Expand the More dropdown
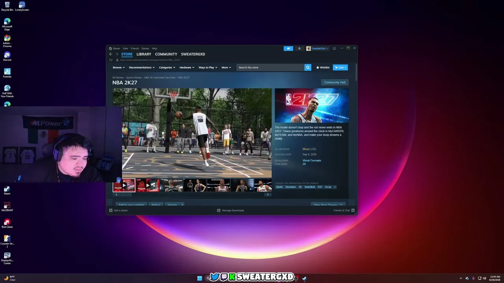Viewport: 504px width, 283px height. 226,67
